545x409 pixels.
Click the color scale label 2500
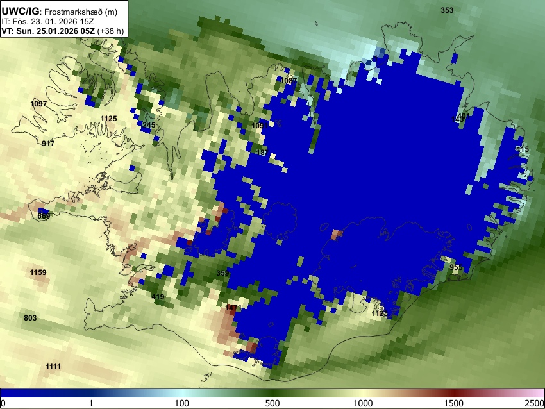coord(534,403)
